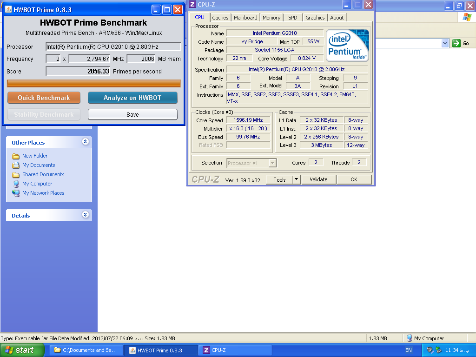Click the Multiplier value x 16.0
This screenshot has height=357, width=476.
248,128
